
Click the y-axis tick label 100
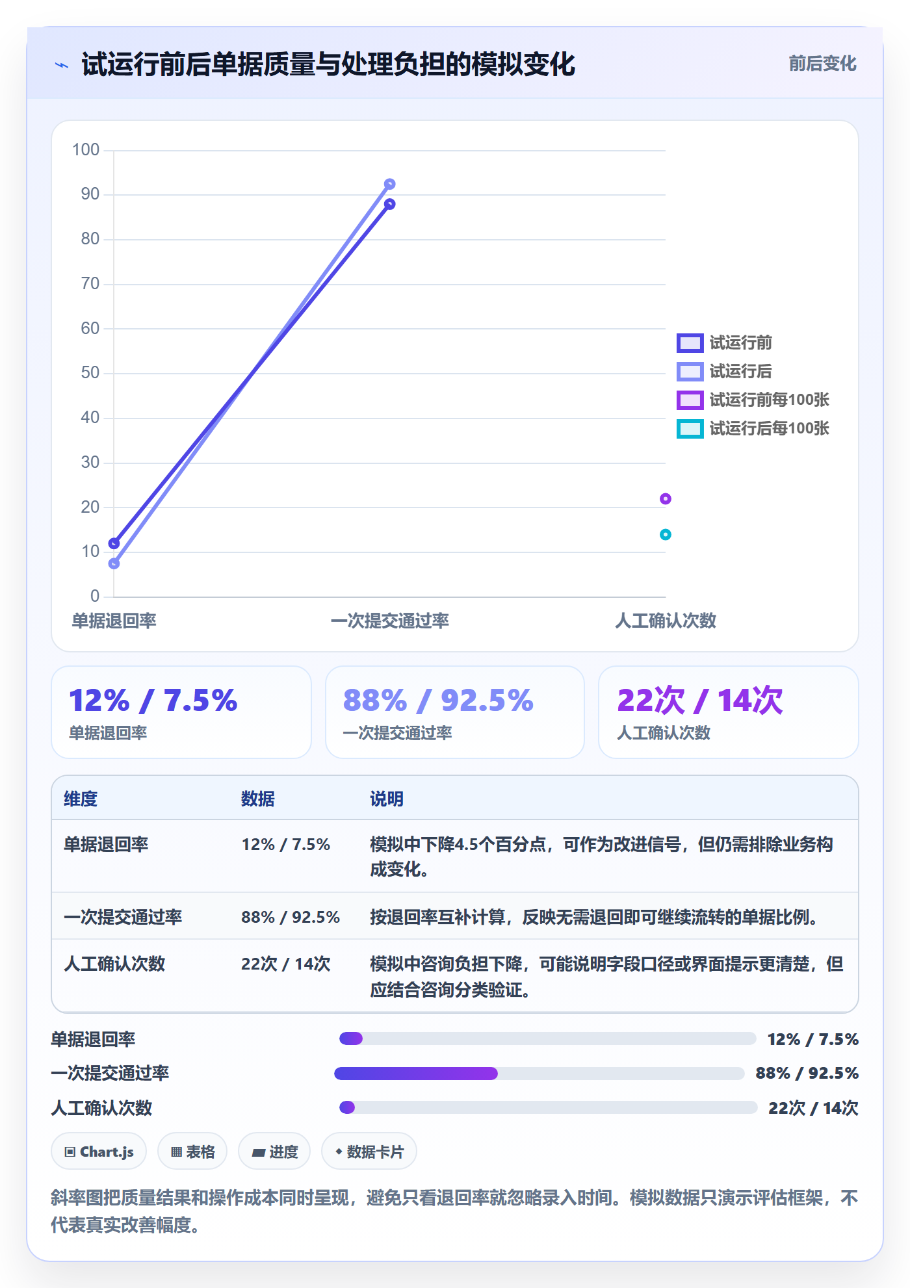(x=86, y=149)
